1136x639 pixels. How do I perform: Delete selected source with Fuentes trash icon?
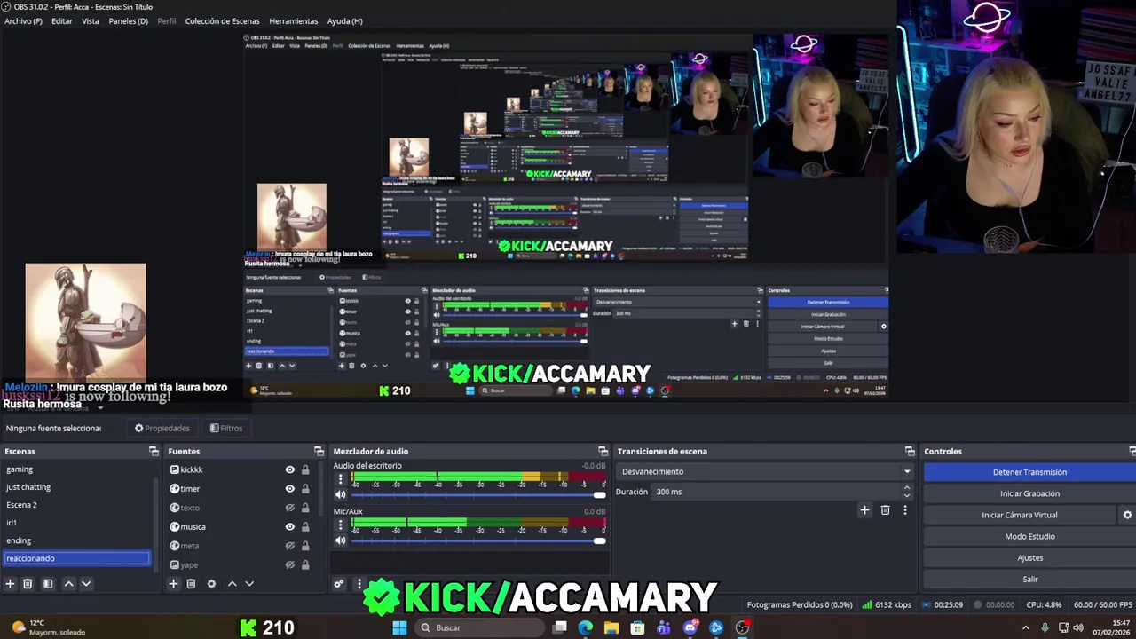[x=191, y=583]
